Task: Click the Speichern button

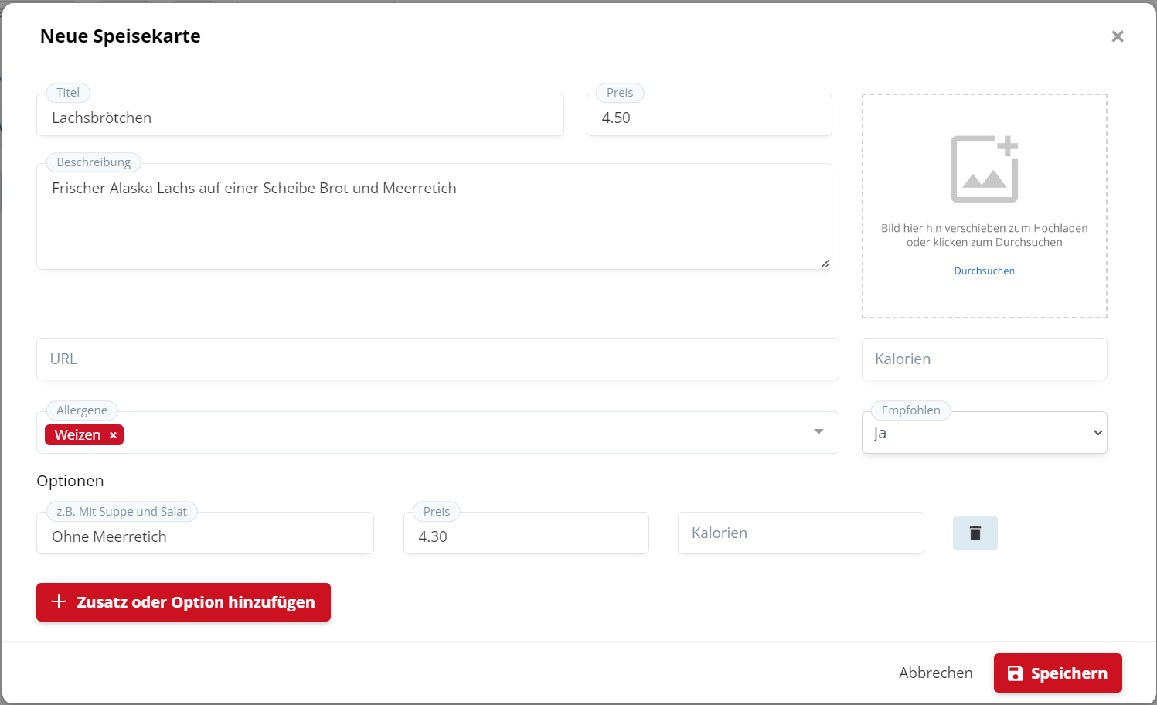Action: pos(1057,673)
